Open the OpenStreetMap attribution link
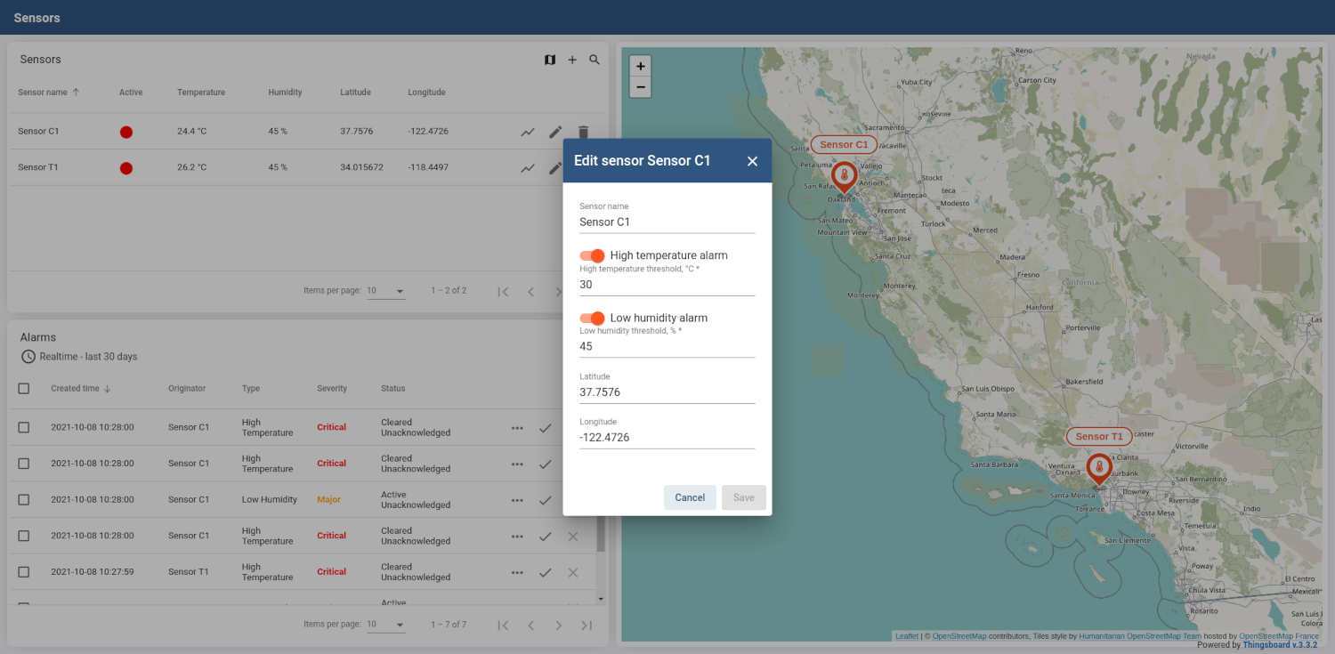The image size is (1335, 654). (959, 636)
